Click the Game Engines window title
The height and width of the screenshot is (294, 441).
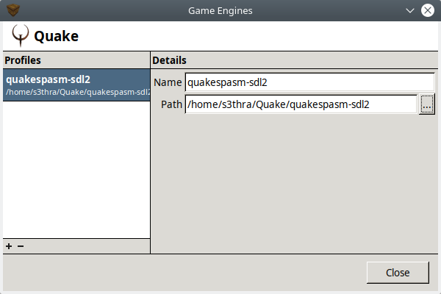[x=220, y=11]
